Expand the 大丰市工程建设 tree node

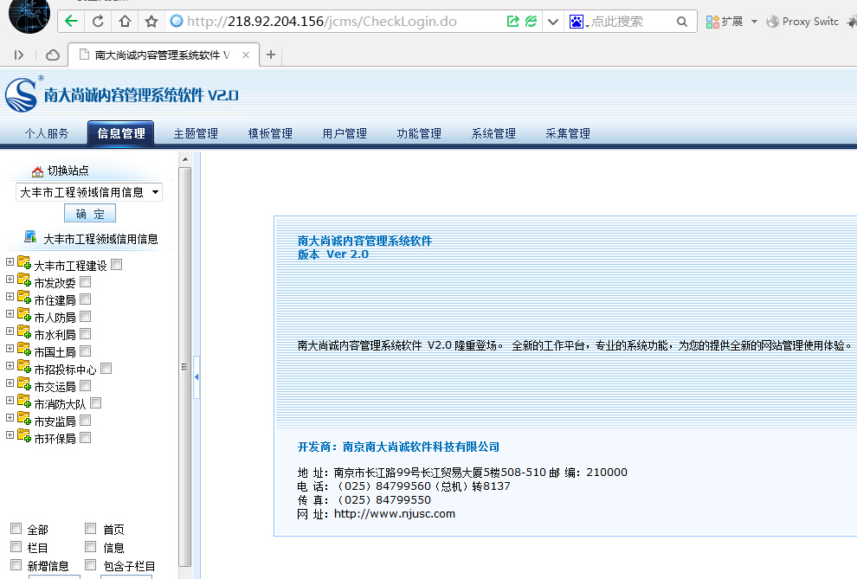point(10,262)
